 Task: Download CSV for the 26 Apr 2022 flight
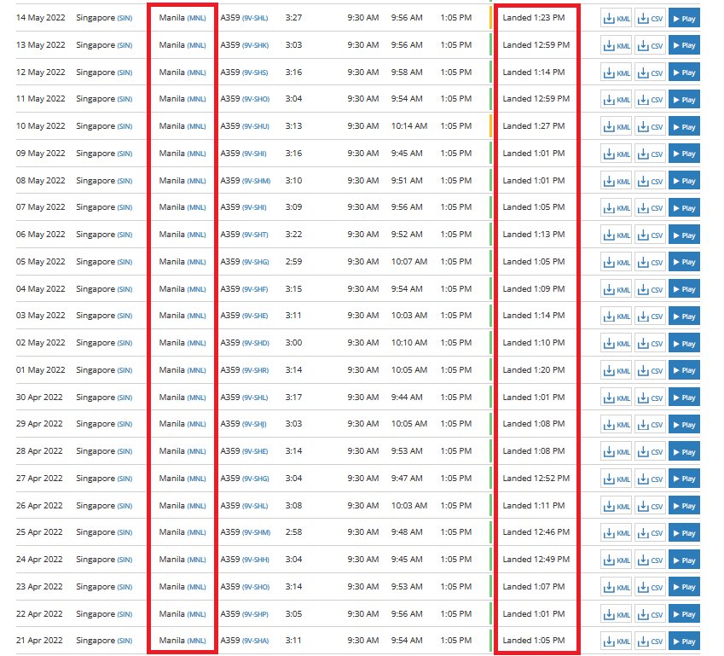650,506
